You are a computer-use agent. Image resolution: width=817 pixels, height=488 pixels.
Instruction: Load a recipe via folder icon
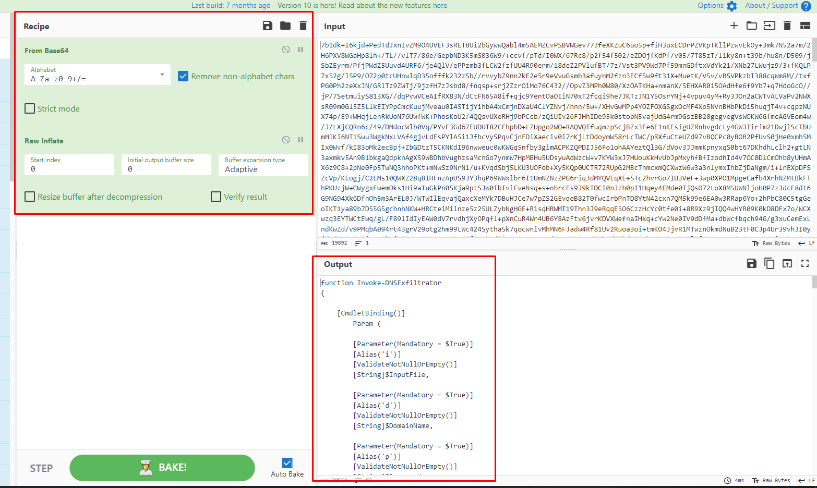(285, 26)
